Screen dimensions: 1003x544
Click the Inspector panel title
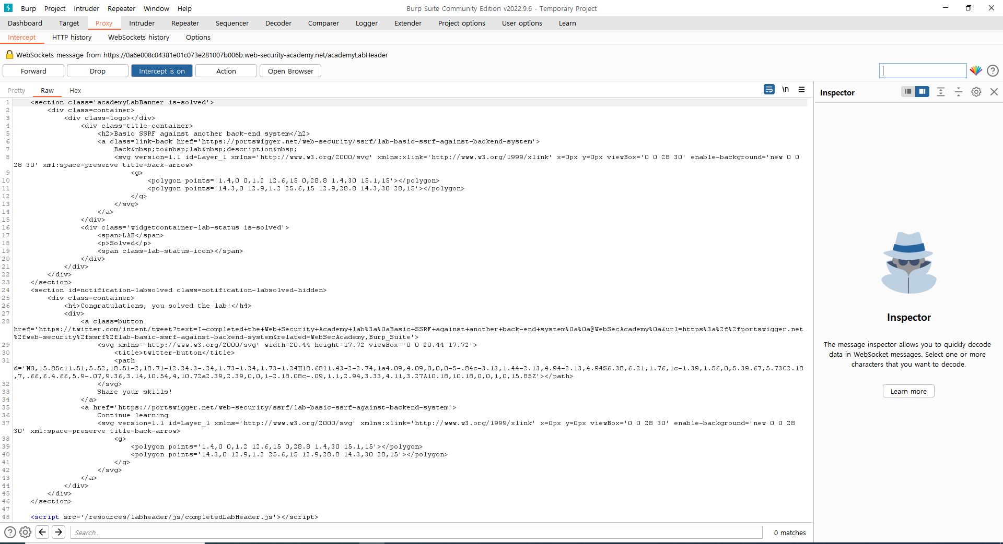pyautogui.click(x=837, y=92)
